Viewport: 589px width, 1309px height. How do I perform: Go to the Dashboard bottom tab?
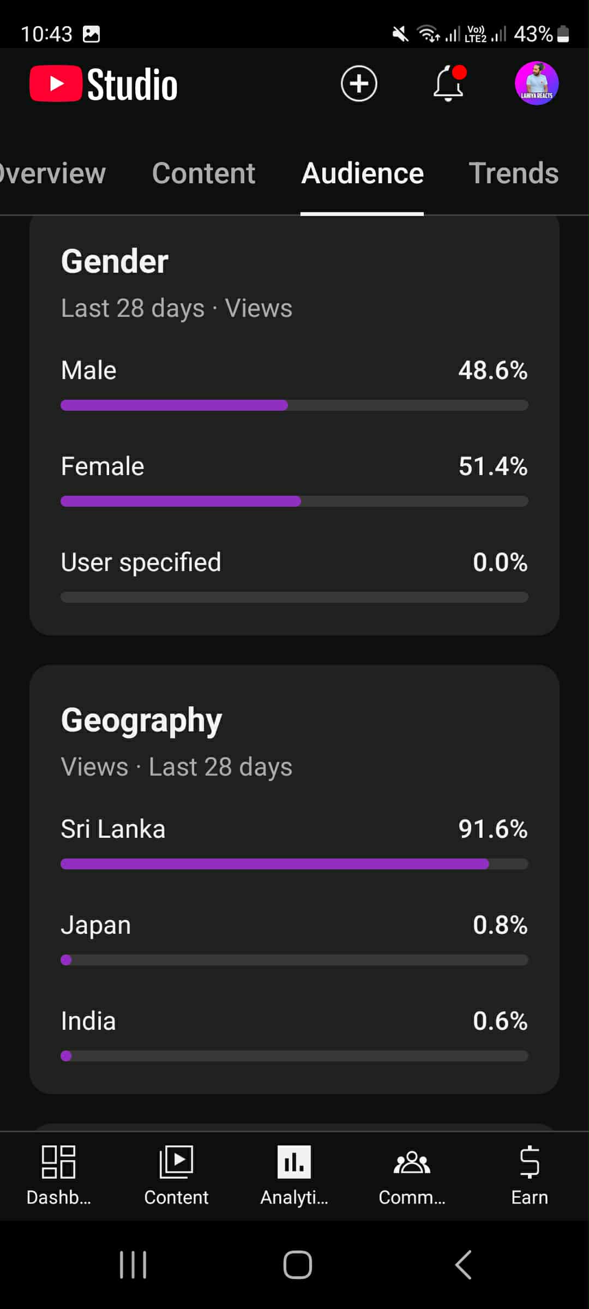59,1175
